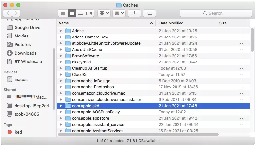Switch to gallery view mode

89,13
